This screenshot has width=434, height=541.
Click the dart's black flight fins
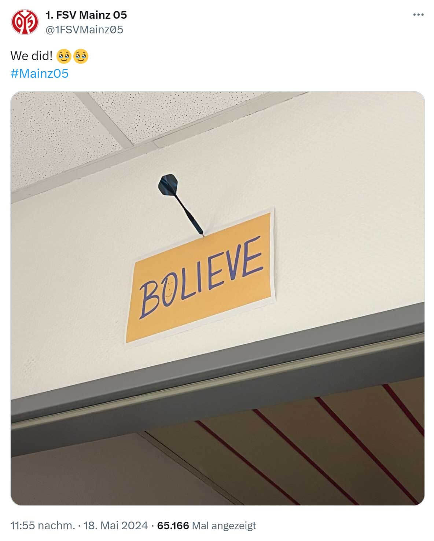[168, 185]
